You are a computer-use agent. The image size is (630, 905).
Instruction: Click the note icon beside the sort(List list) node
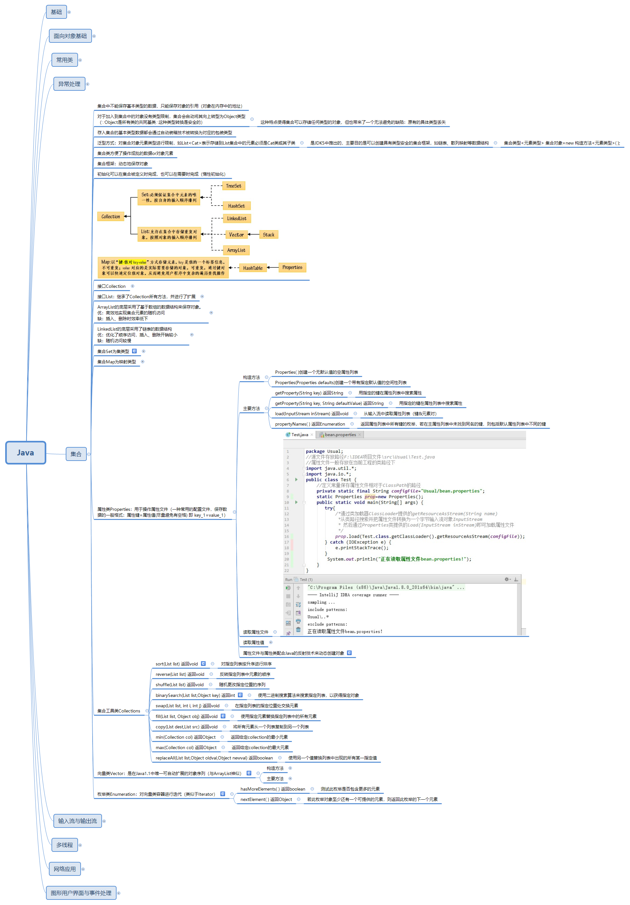[x=203, y=664]
